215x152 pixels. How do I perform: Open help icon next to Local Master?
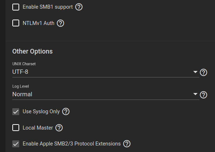(x=59, y=128)
